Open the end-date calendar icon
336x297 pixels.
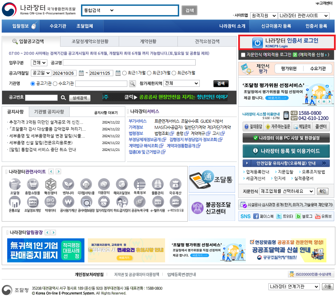pyautogui.click(x=118, y=73)
